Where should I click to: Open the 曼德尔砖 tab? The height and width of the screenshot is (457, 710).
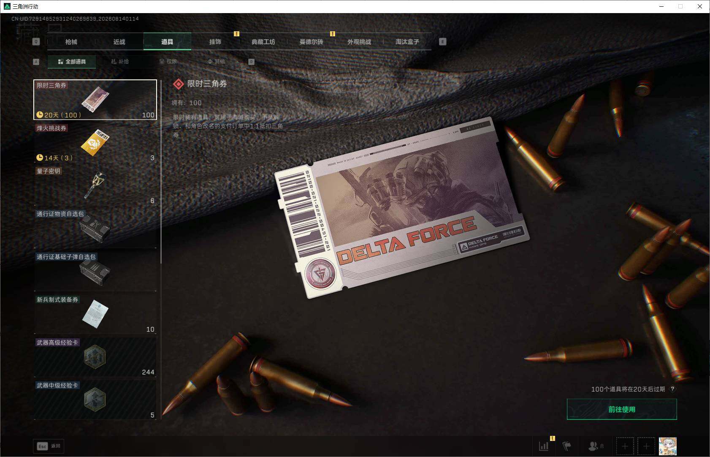coord(311,42)
